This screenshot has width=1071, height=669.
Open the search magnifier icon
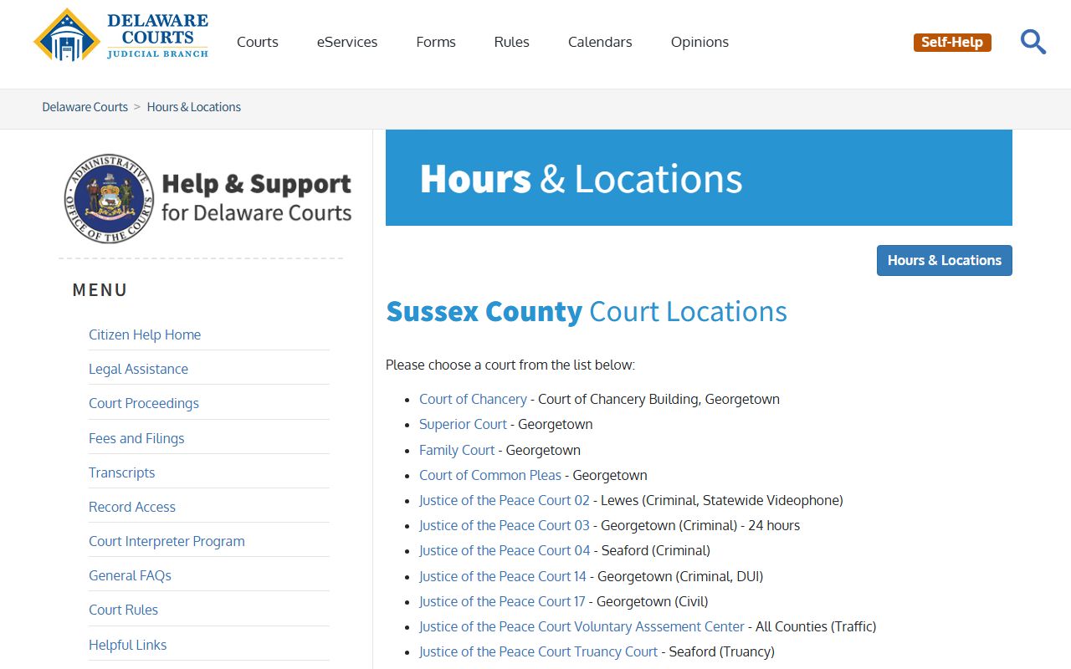[1033, 42]
